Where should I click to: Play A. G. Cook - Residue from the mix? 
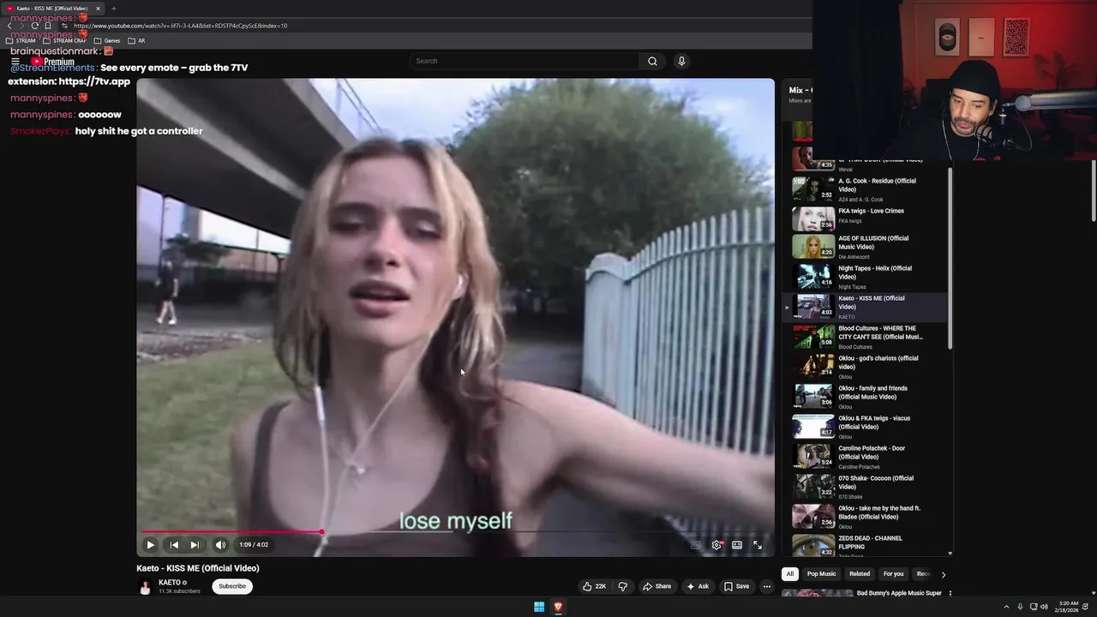(866, 189)
